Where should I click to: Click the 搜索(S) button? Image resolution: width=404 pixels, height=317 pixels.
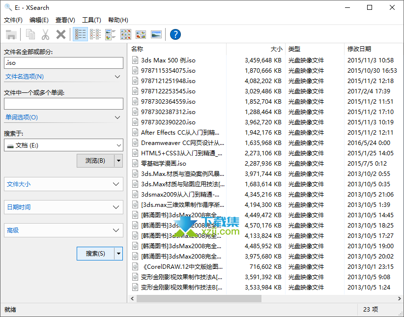click(95, 254)
